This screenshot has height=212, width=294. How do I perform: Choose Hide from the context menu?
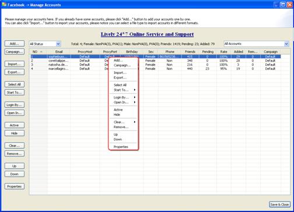(x=117, y=115)
